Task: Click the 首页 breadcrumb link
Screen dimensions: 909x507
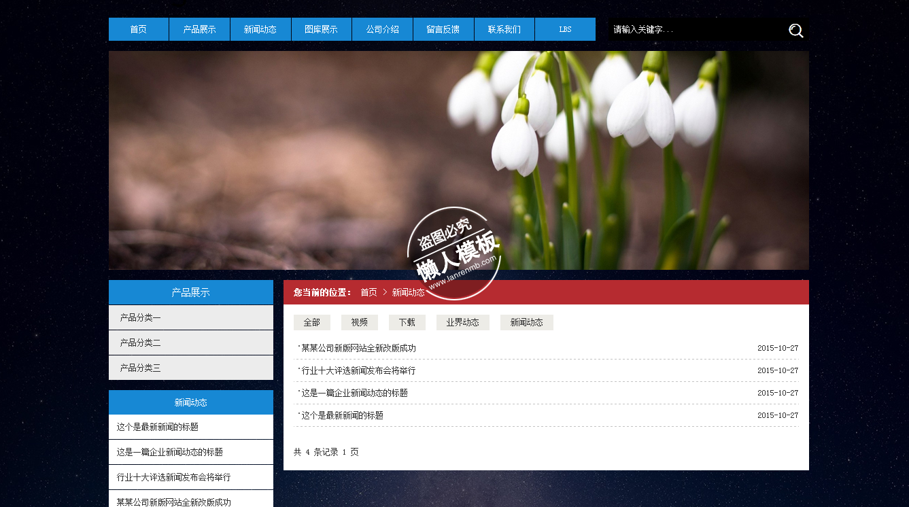Action: point(368,292)
